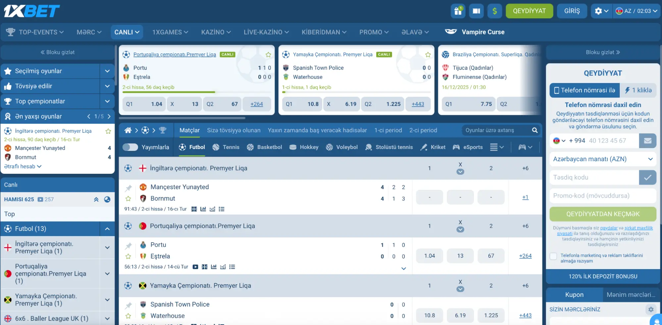Open coupon settings gear under Kupon
The height and width of the screenshot is (325, 662).
point(651,309)
